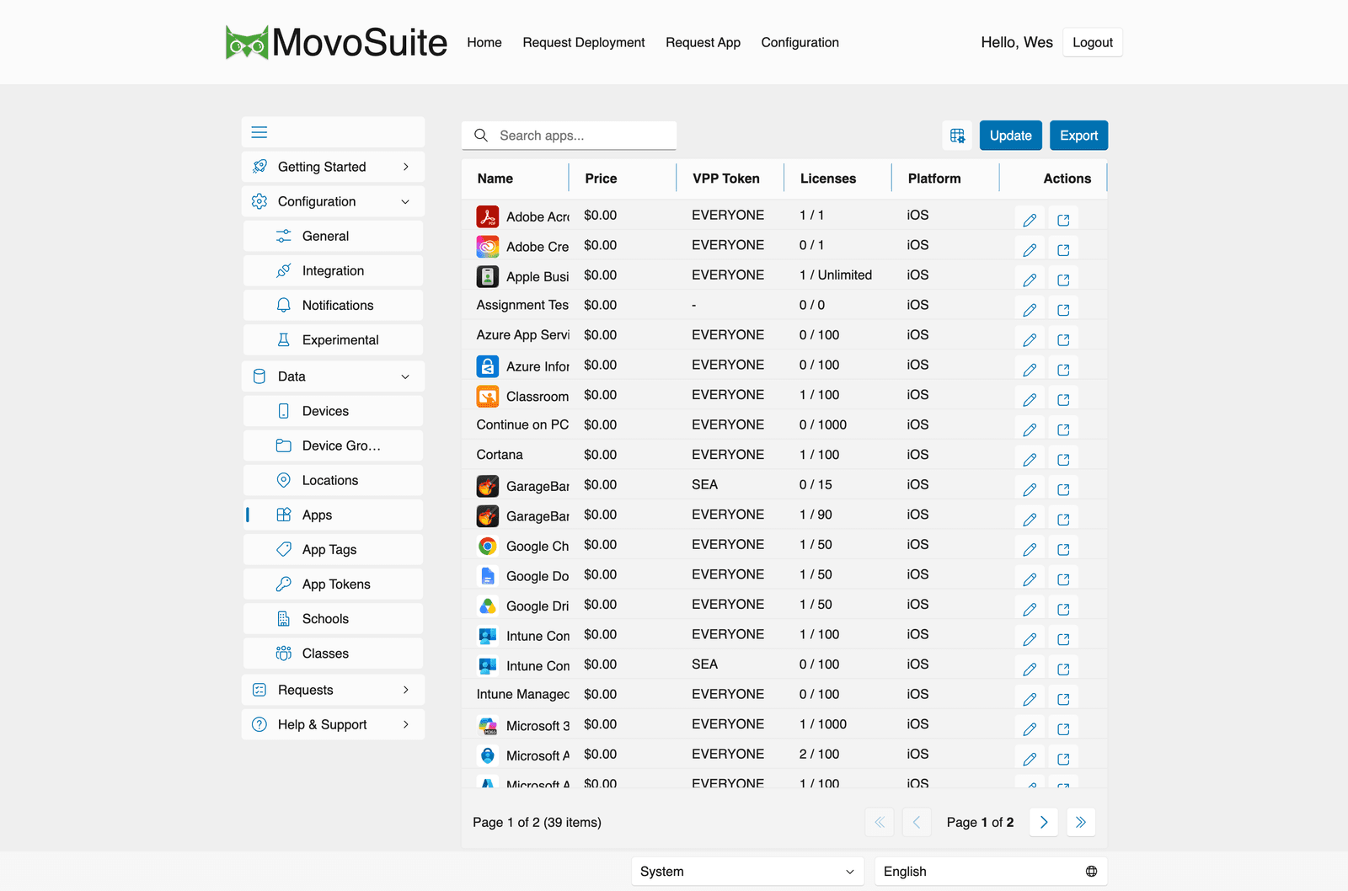Open external link for Google Docs row
This screenshot has width=1348, height=891.
pyautogui.click(x=1063, y=579)
